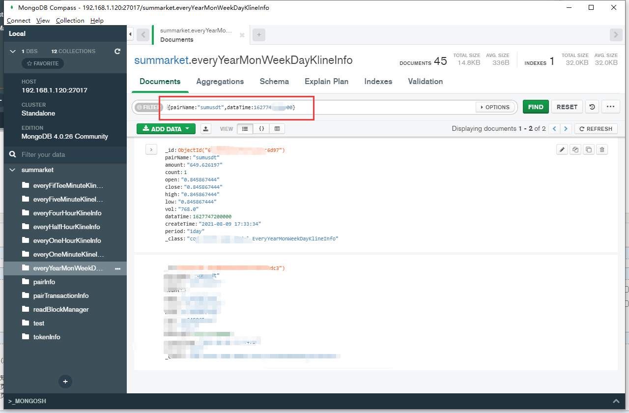Collapse the sidebar with the arrow toggle
The image size is (629, 413).
(130, 34)
